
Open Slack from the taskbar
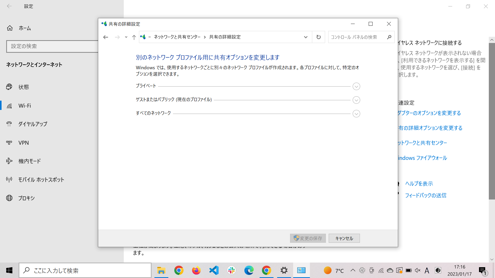tap(231, 270)
